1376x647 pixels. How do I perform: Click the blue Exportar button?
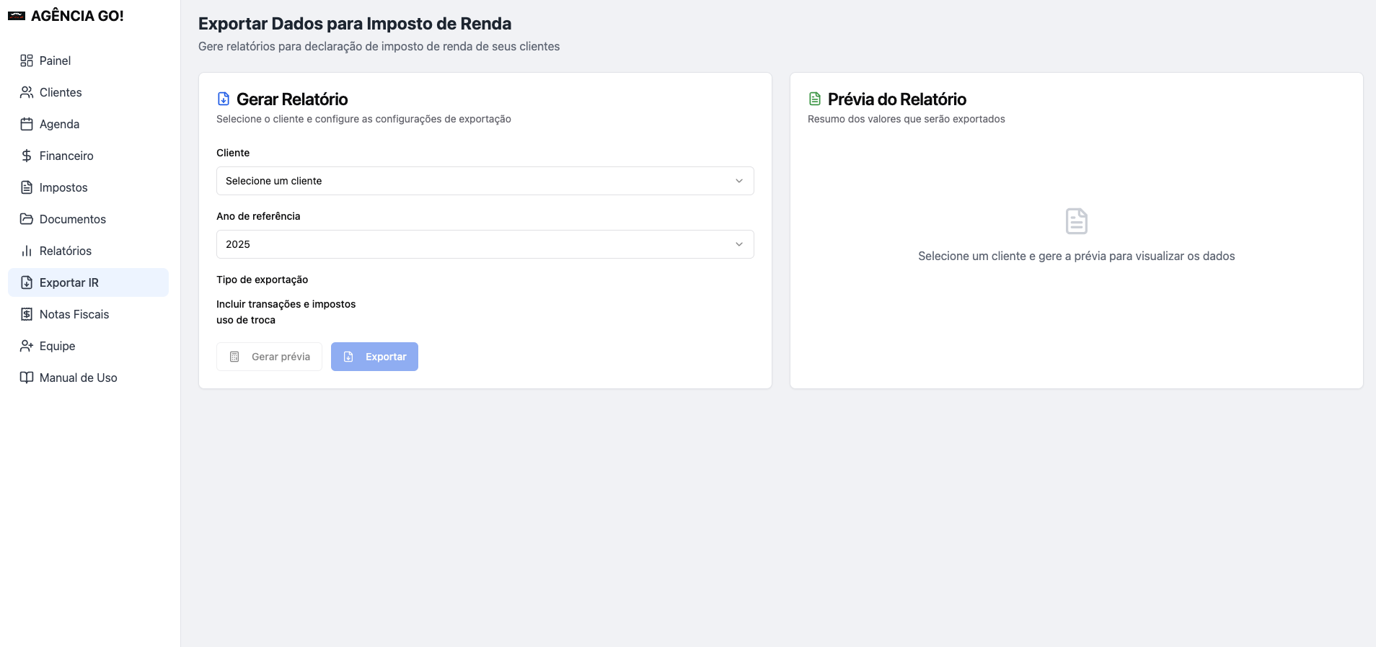tap(374, 357)
